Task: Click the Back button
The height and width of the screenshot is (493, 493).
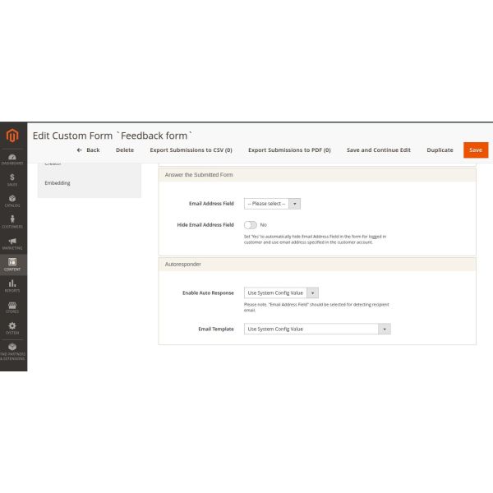Action: click(88, 150)
